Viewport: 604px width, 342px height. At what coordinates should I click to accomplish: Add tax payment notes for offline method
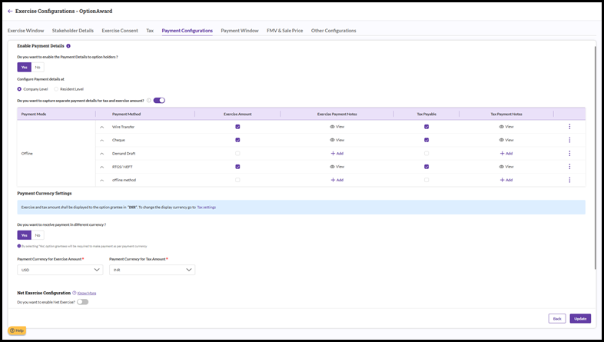tap(506, 180)
